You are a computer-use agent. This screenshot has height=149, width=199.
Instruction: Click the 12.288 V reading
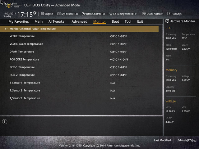coord(170,111)
